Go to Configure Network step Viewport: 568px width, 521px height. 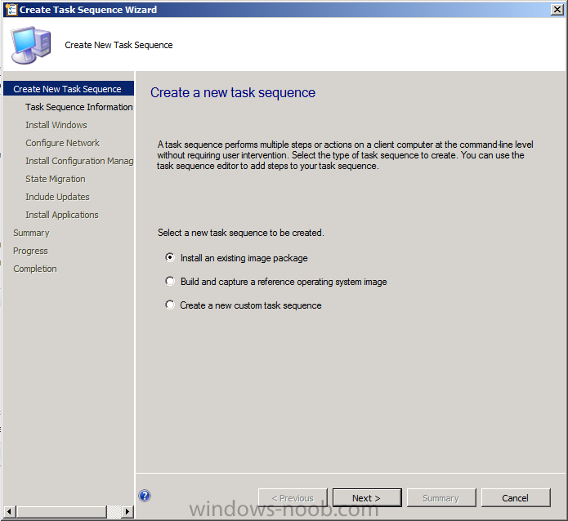62,143
